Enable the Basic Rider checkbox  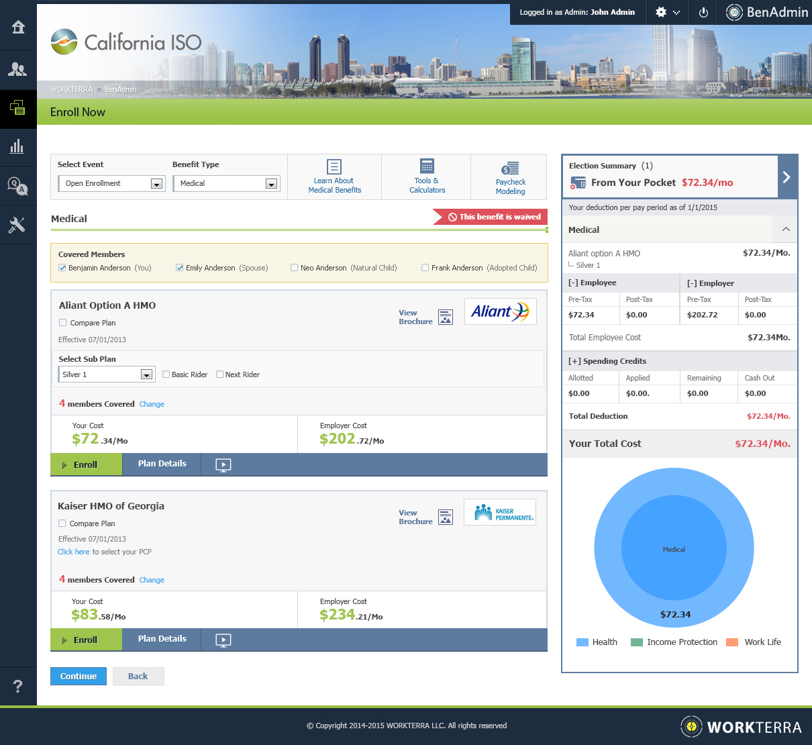(x=166, y=375)
